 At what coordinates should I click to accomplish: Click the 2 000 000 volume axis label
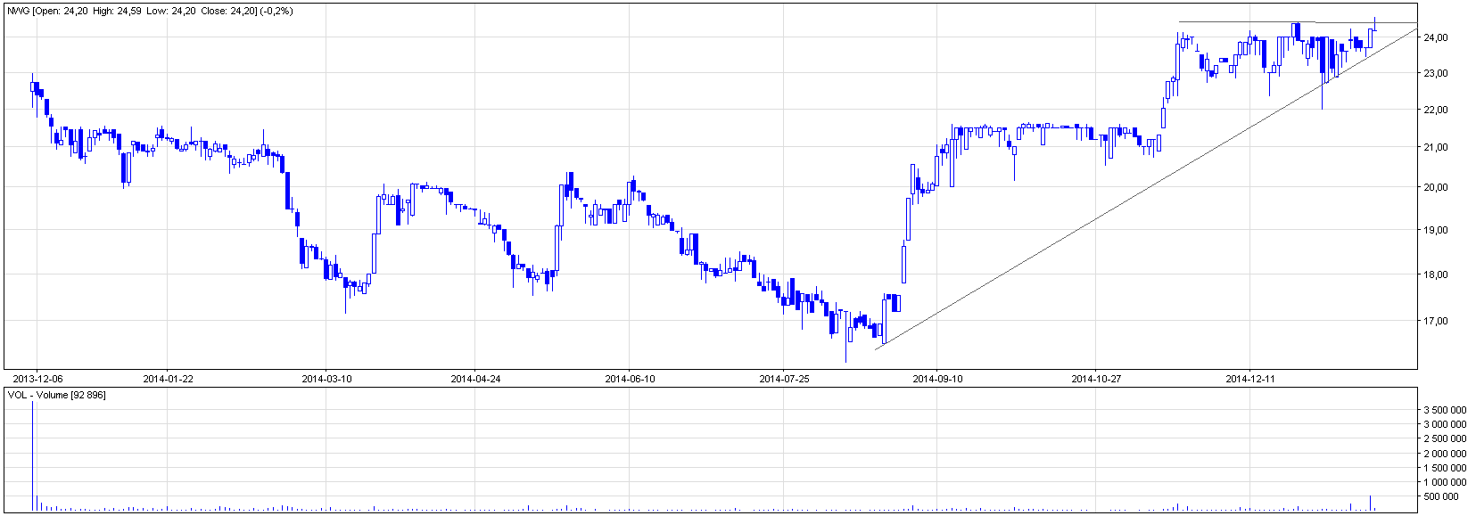pyautogui.click(x=1445, y=454)
